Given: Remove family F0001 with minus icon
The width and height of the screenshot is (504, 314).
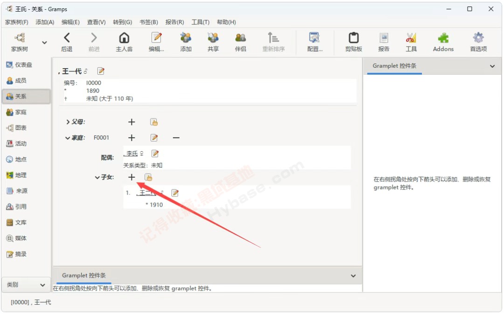Looking at the screenshot, I should pos(176,138).
